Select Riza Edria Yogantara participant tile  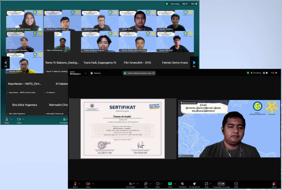(25, 105)
